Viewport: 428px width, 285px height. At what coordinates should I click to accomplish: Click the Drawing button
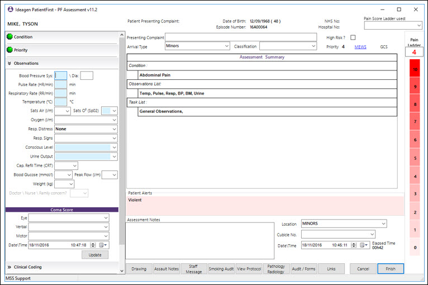[139, 269]
